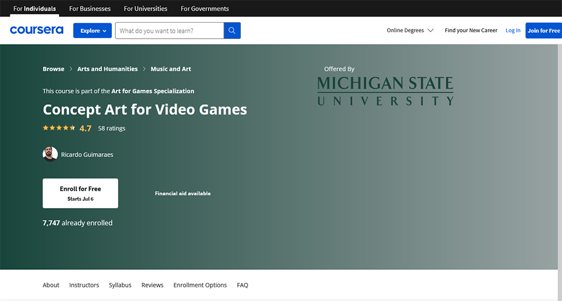Image resolution: width=562 pixels, height=301 pixels.
Task: Switch to For Businesses tab
Action: point(90,9)
